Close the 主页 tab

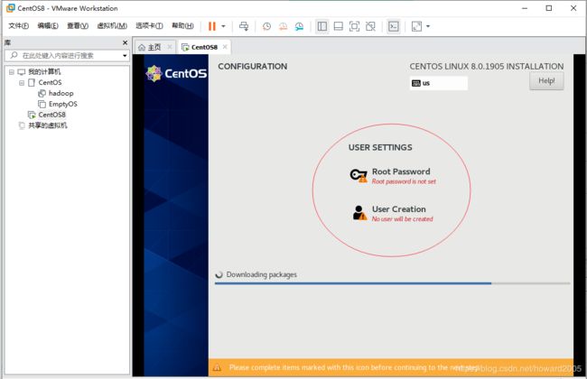[170, 47]
